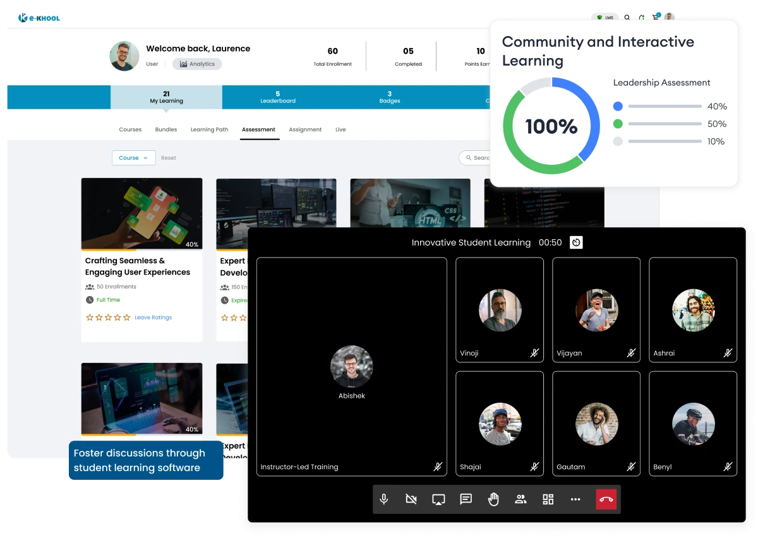
Task: Select the Assignment sub-tab
Action: tap(305, 129)
